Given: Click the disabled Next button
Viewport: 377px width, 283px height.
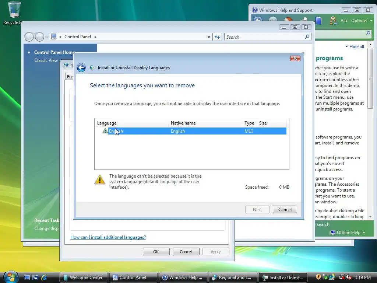Looking at the screenshot, I should tap(257, 209).
